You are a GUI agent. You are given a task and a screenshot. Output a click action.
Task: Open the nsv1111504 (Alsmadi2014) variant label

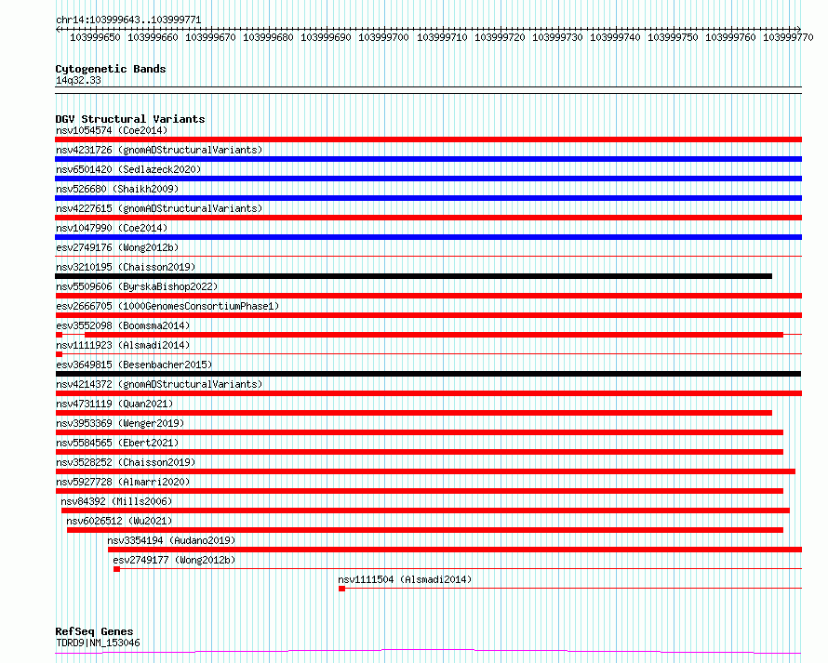coord(405,579)
